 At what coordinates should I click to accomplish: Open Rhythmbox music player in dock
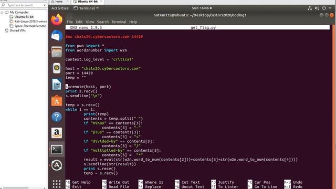[x=57, y=68]
